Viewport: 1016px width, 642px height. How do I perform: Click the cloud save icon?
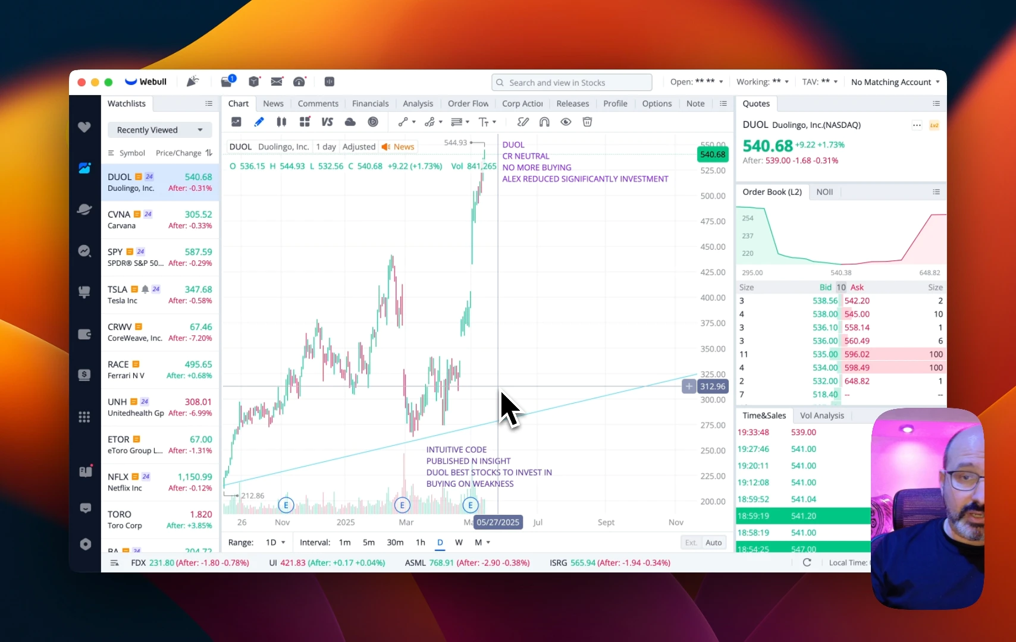[350, 122]
